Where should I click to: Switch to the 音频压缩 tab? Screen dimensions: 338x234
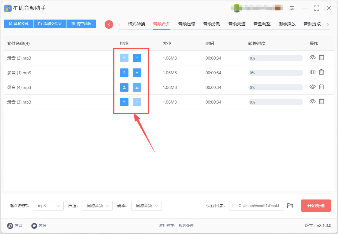[187, 24]
